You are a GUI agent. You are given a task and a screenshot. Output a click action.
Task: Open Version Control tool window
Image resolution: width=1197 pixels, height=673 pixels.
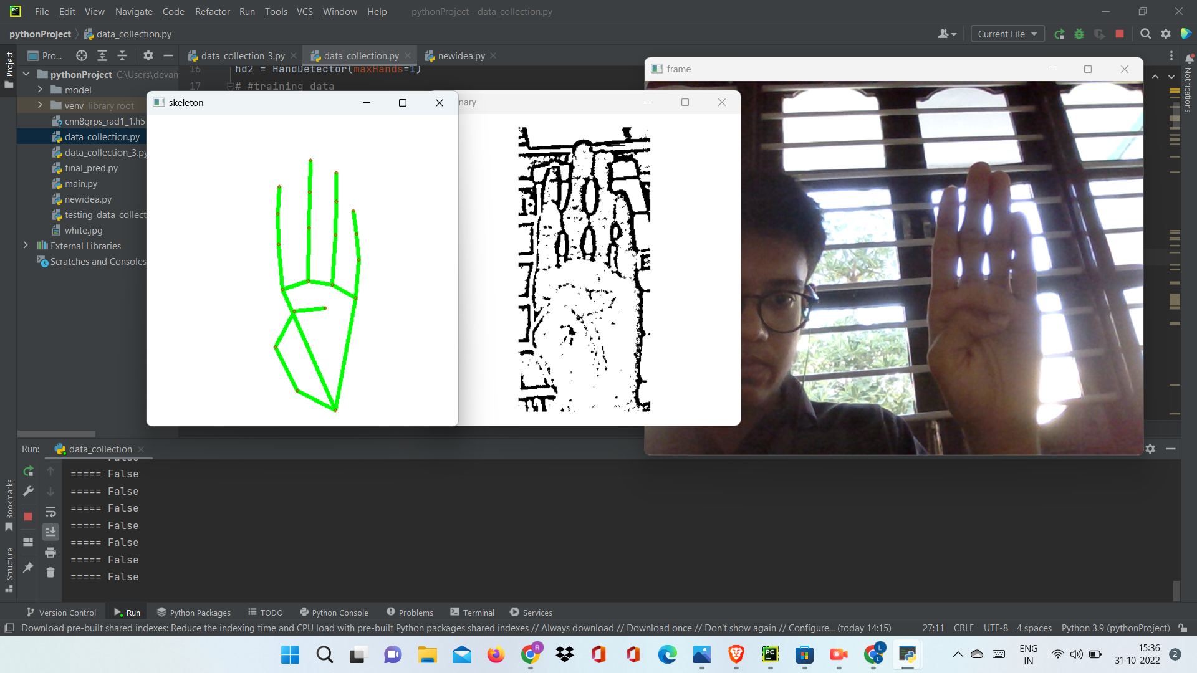click(61, 613)
